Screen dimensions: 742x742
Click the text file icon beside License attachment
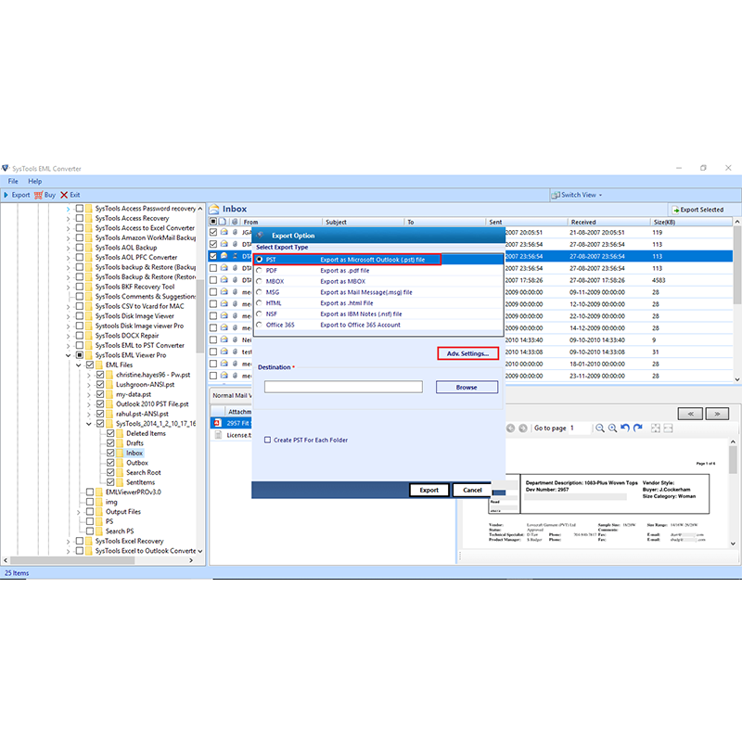[218, 435]
